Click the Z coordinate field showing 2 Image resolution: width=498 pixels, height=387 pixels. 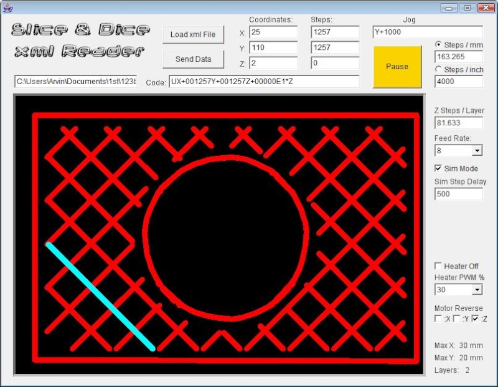point(273,63)
